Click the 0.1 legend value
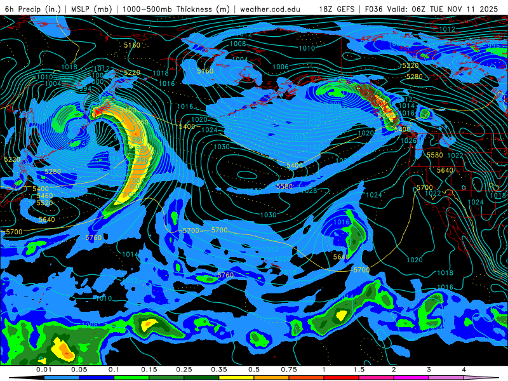The width and height of the screenshot is (508, 381). [x=114, y=370]
